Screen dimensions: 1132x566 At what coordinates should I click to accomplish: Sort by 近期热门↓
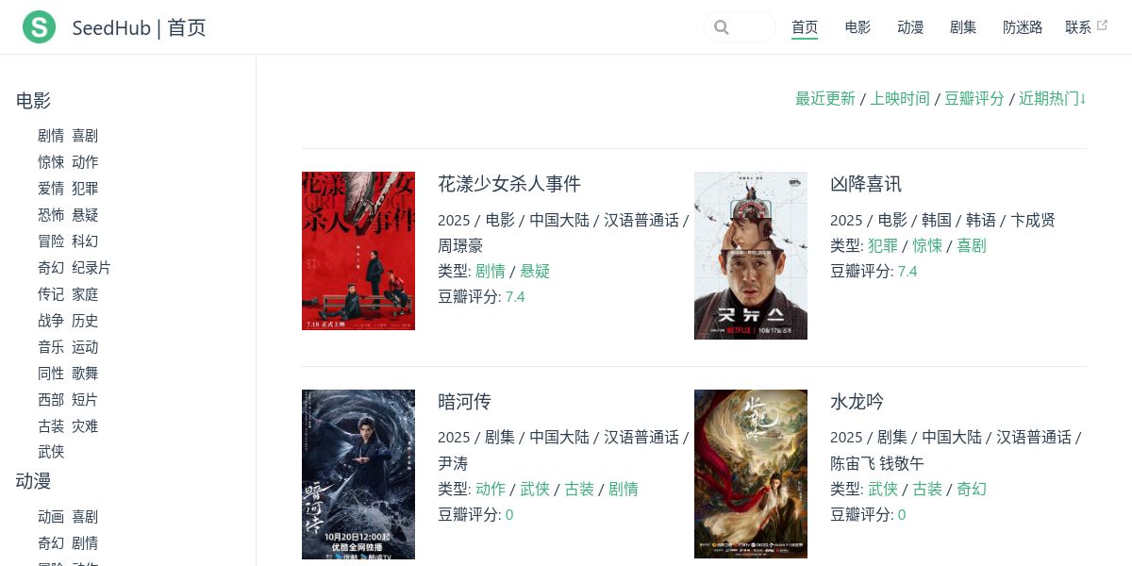click(1053, 98)
